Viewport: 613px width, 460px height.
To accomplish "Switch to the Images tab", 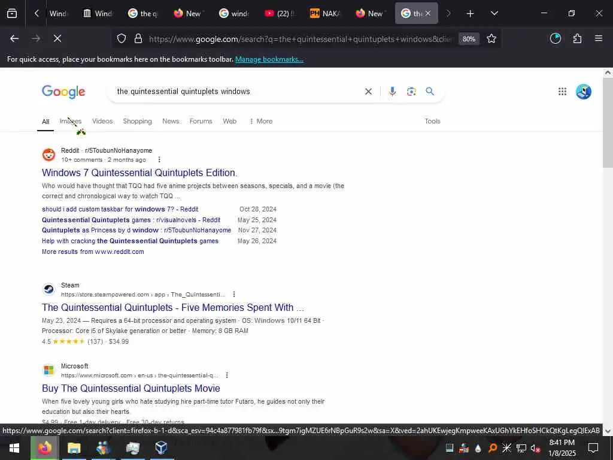I will click(x=71, y=121).
